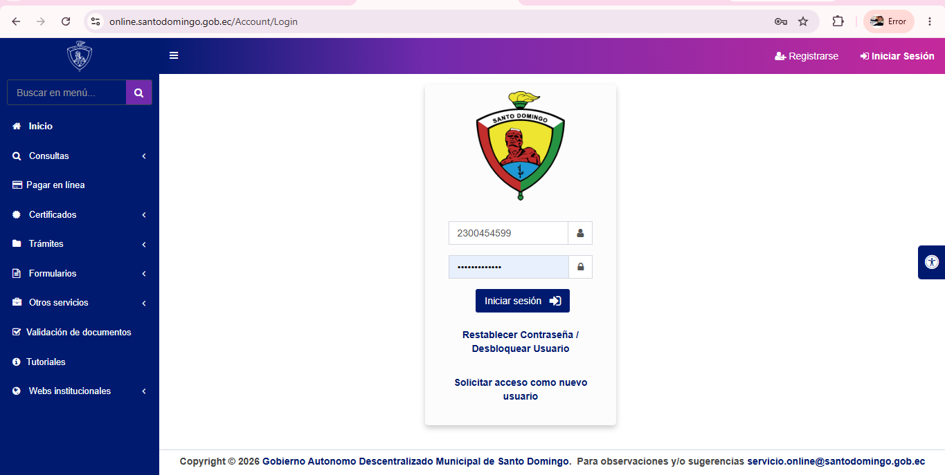Click the folder icon next to Trámites
The width and height of the screenshot is (945, 475).
click(17, 243)
